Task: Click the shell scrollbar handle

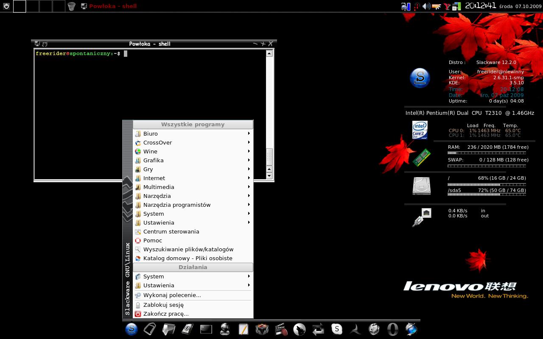Action: click(x=269, y=157)
